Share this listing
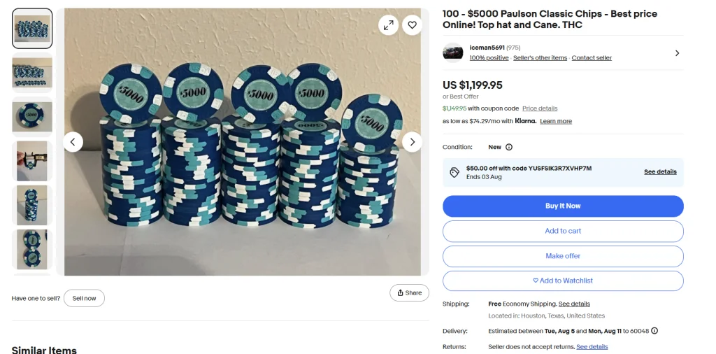 (x=409, y=293)
